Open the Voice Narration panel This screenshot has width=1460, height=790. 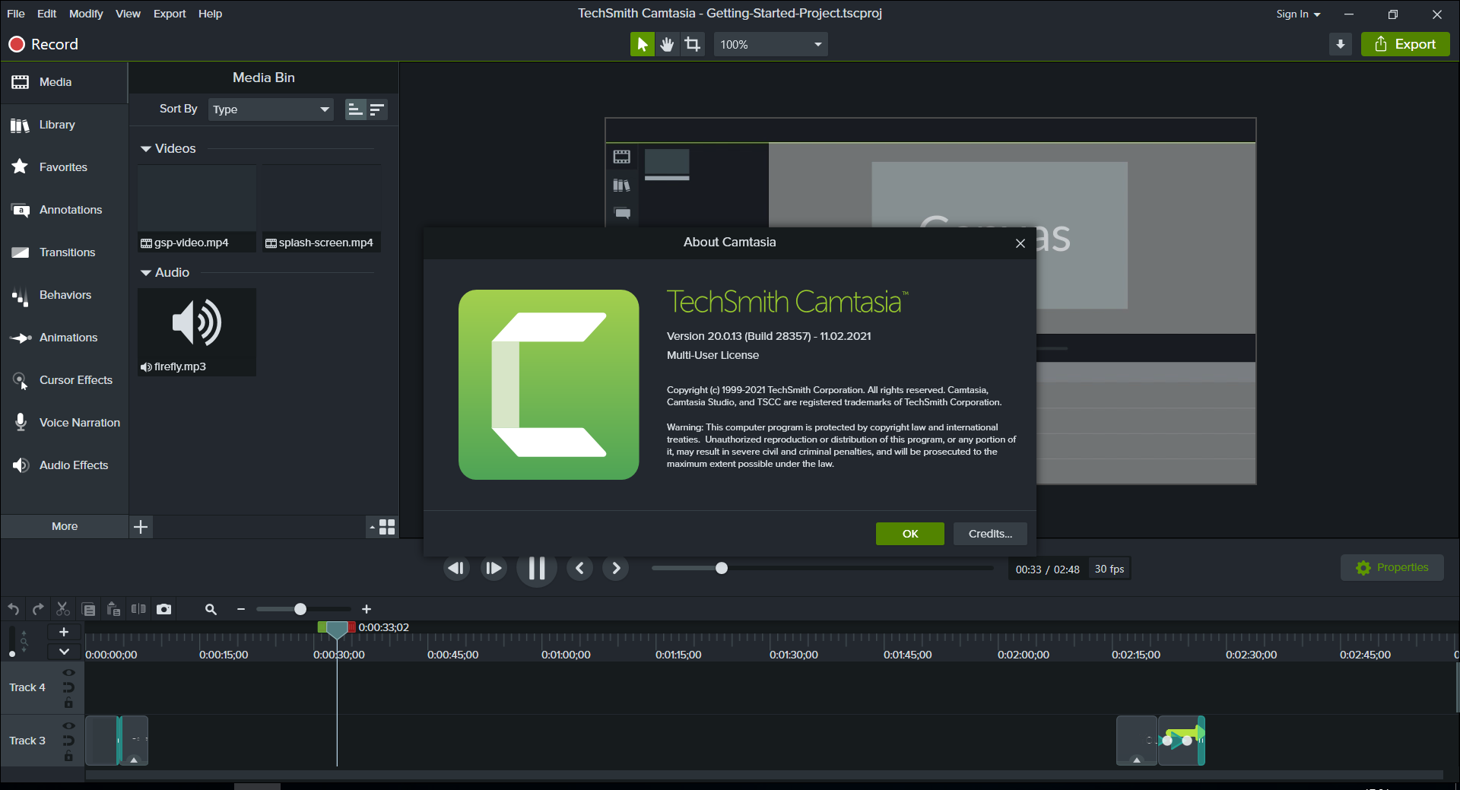64,423
